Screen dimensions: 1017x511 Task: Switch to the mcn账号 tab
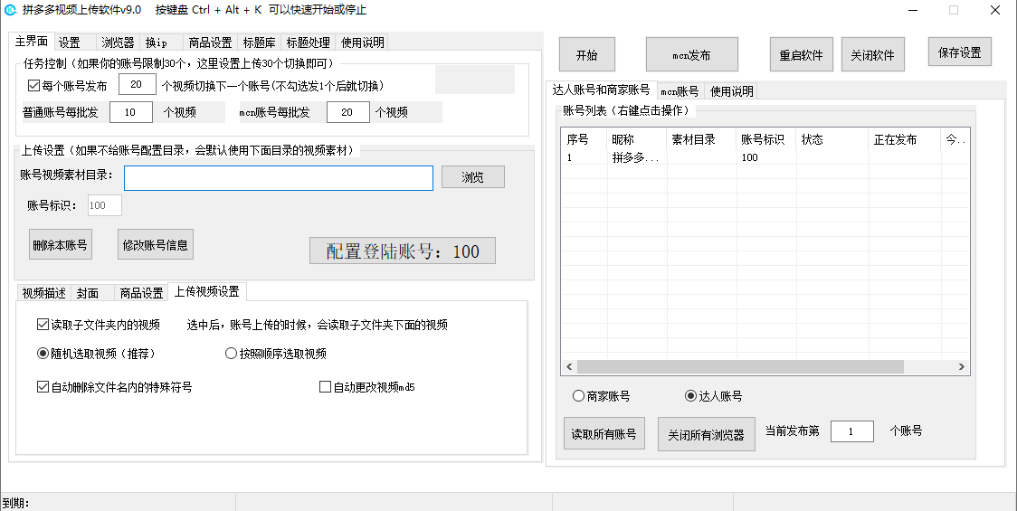[679, 91]
